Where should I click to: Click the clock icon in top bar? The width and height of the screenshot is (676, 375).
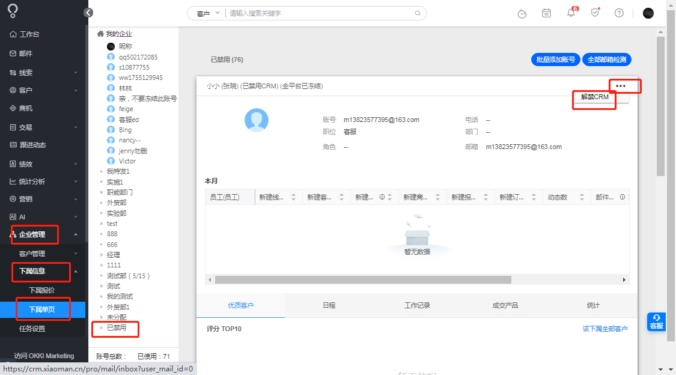point(522,13)
